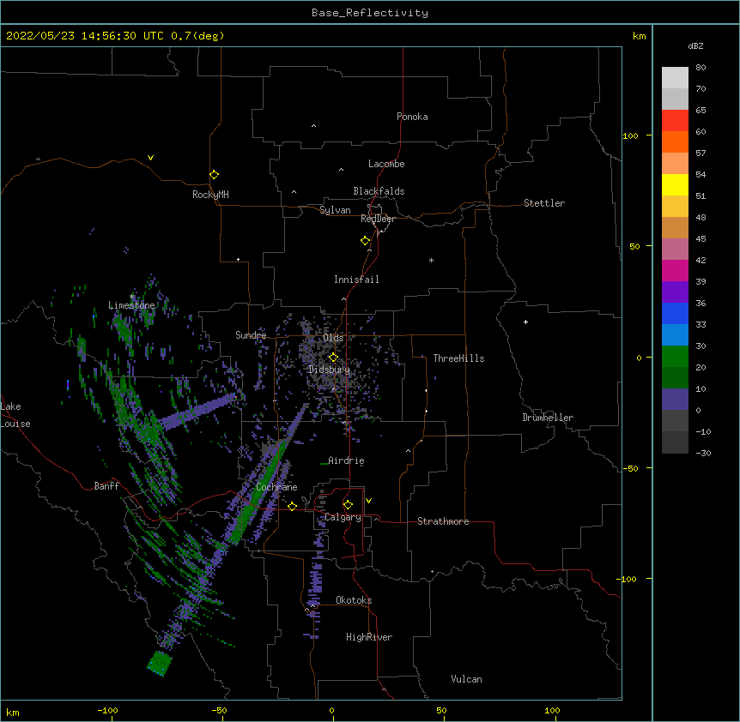
Task: Click the Ponoka label
Action: 412,117
